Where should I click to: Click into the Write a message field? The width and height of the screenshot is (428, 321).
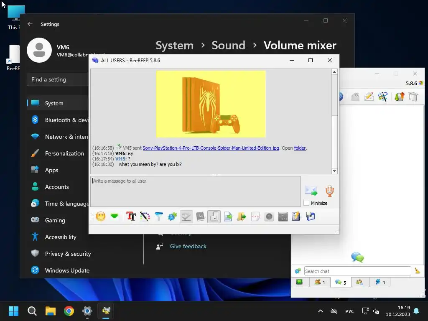pos(196,191)
